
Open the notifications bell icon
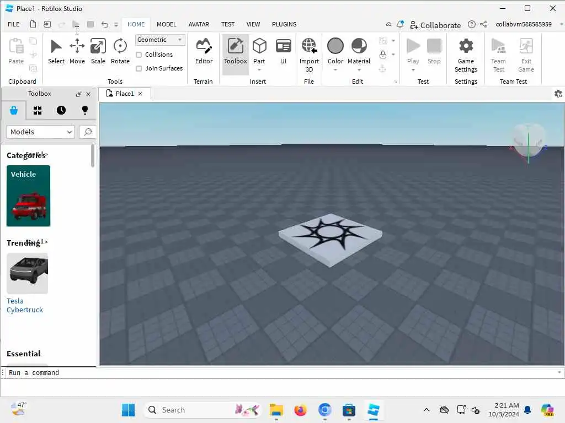(x=400, y=24)
